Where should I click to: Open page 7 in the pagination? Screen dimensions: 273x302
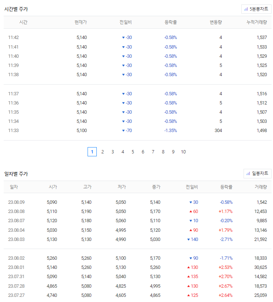[x=153, y=152]
